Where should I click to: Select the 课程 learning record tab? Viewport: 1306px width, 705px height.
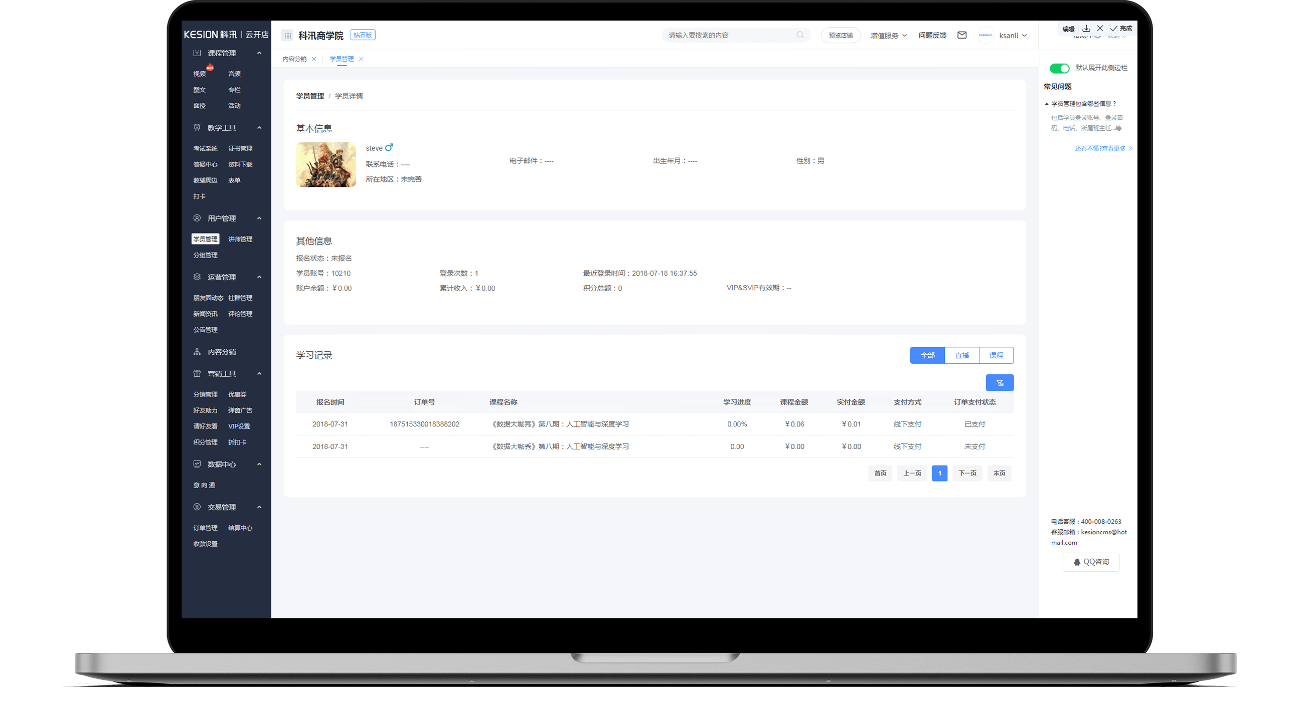[x=996, y=355]
